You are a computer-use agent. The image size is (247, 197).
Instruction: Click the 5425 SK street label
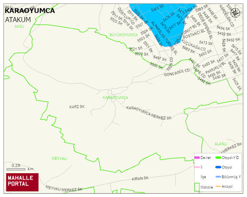pyautogui.click(x=237, y=84)
